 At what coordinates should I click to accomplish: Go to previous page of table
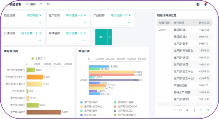coord(194,110)
